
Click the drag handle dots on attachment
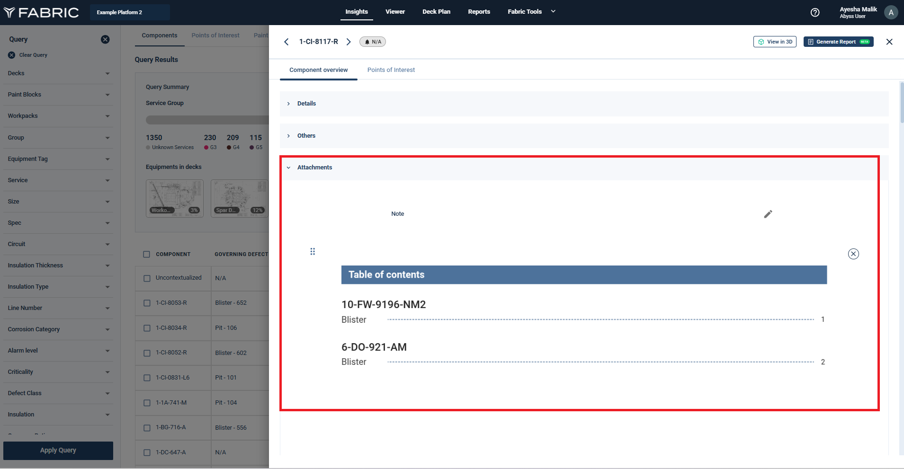tap(313, 251)
